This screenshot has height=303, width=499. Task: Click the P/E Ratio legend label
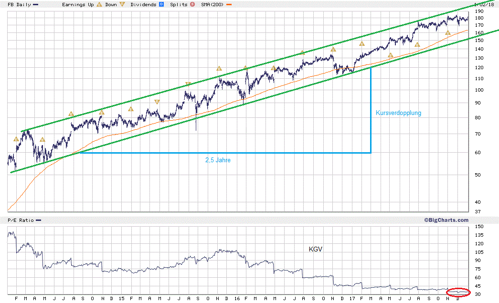point(21,220)
